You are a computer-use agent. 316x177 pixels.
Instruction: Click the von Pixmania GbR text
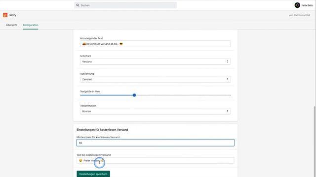click(x=300, y=15)
